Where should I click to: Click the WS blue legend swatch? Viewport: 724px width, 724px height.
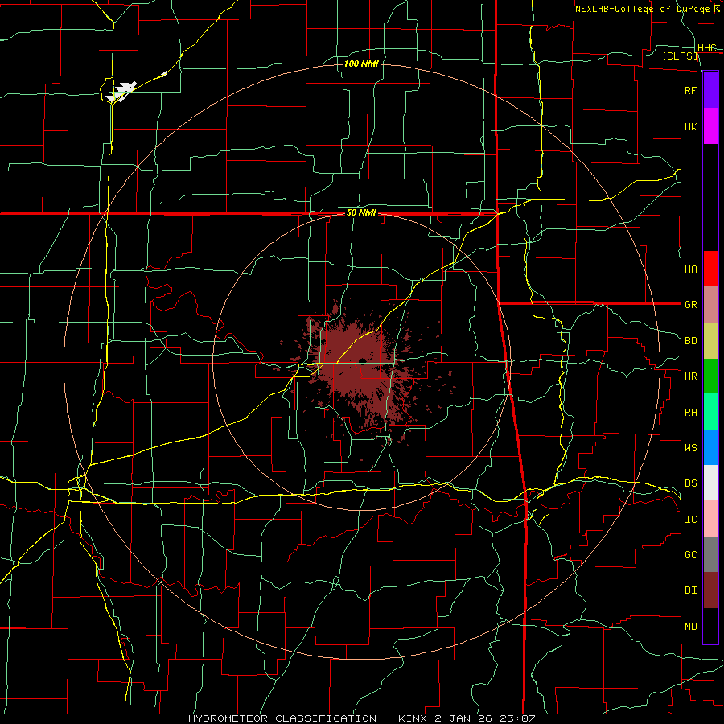(x=710, y=447)
